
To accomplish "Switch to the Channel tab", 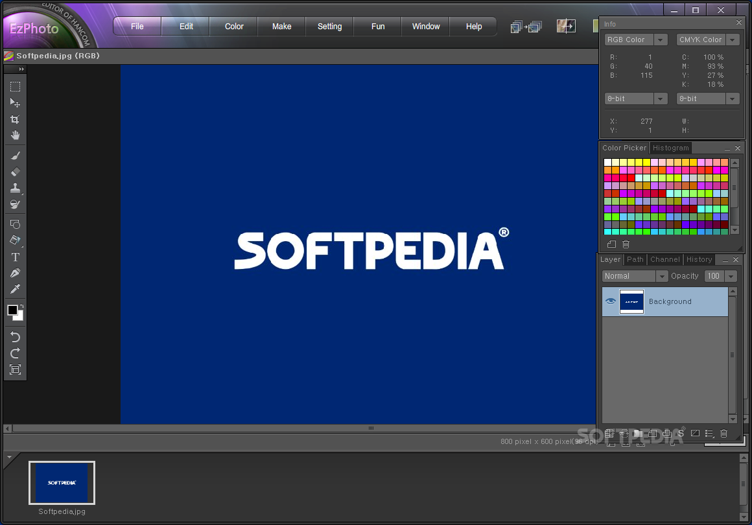I will coord(664,259).
